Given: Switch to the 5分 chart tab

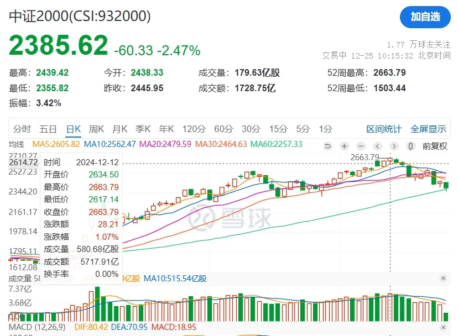Looking at the screenshot, I should point(303,129).
